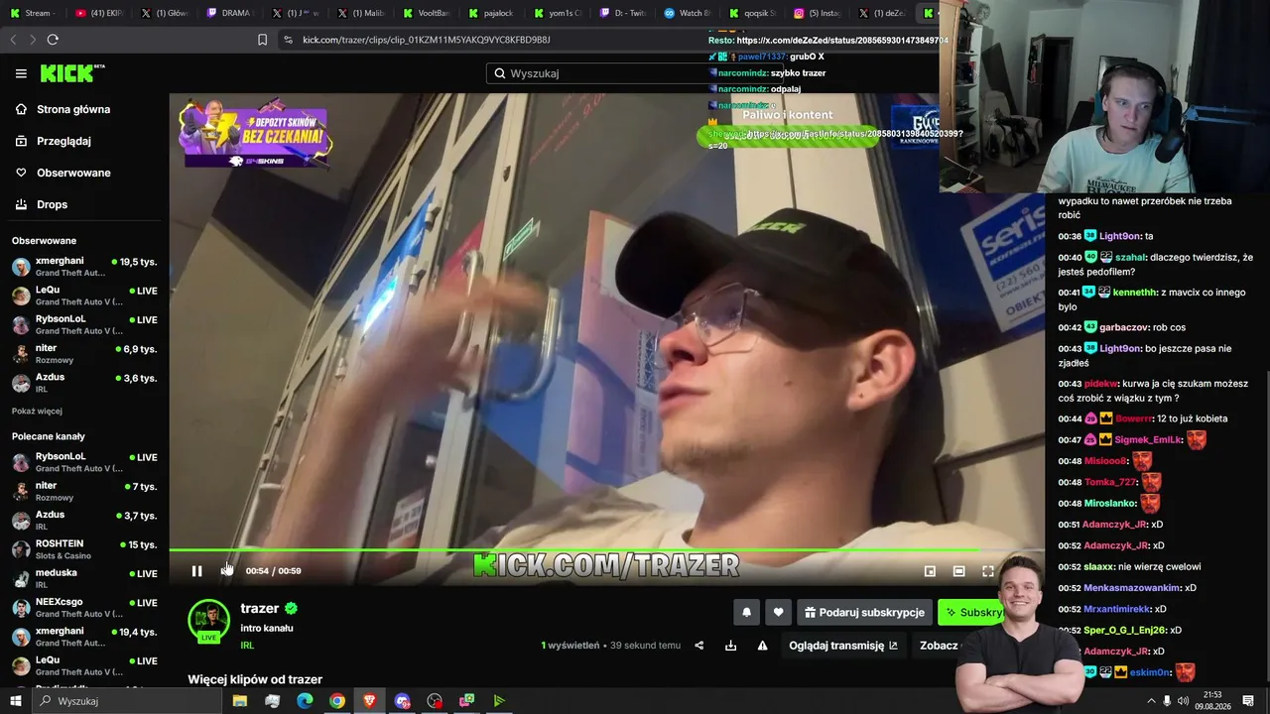Switch to the pajalock browser tab
Viewport: 1270px width, 714px height.
(492, 13)
